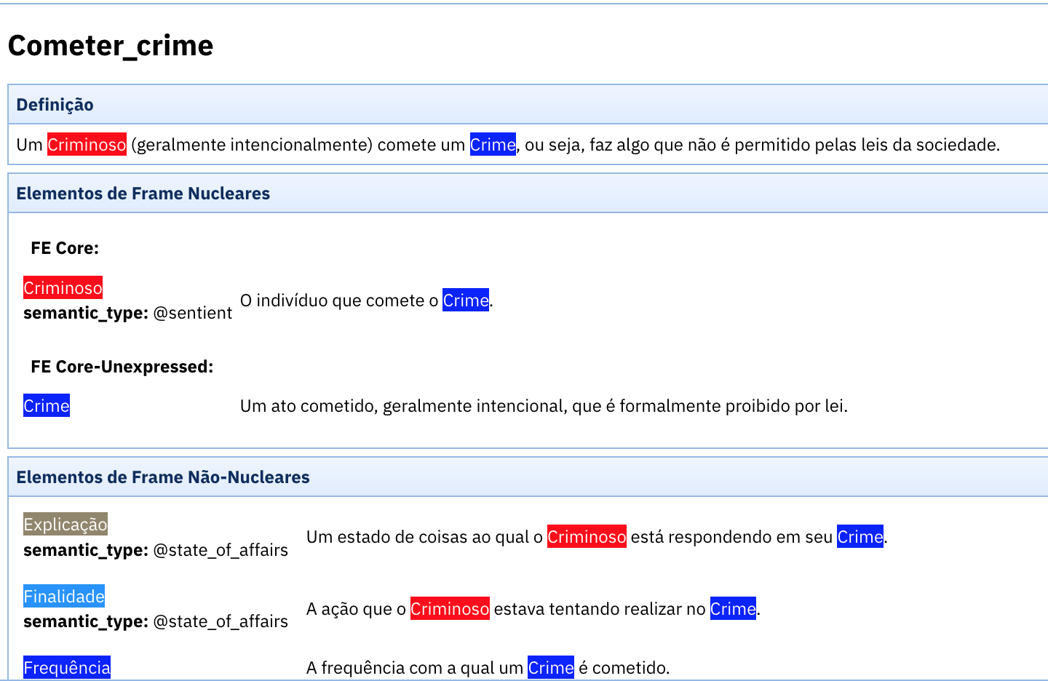Select the Criminoso frame element under FE Core
The width and height of the screenshot is (1048, 681).
pos(63,288)
